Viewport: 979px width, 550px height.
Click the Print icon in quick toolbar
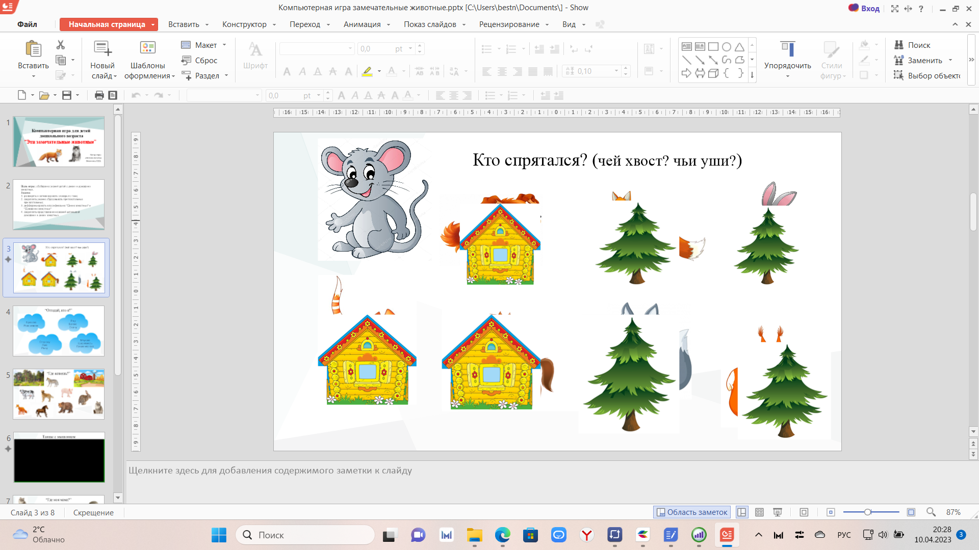[x=99, y=95]
